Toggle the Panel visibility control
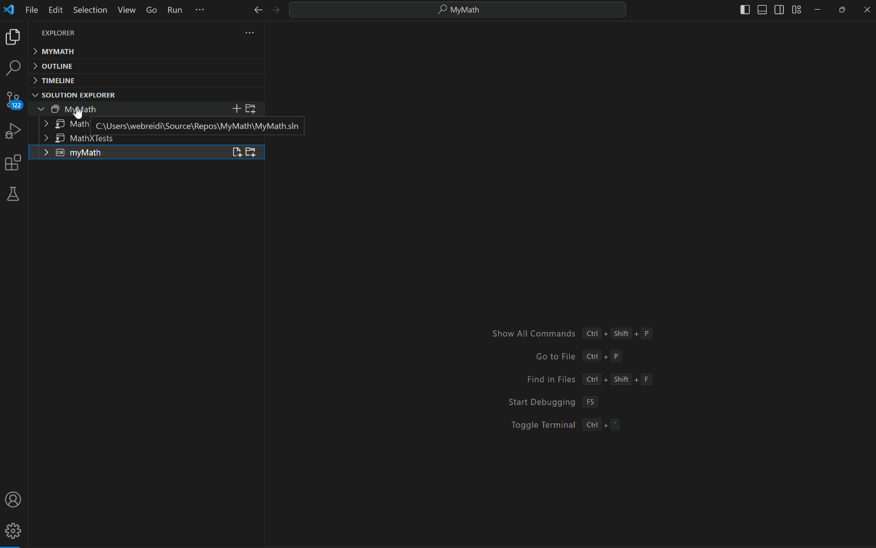Image resolution: width=876 pixels, height=548 pixels. click(x=762, y=10)
